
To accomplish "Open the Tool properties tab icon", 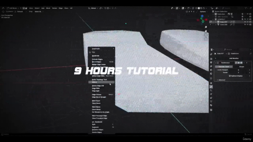I will [211, 54].
